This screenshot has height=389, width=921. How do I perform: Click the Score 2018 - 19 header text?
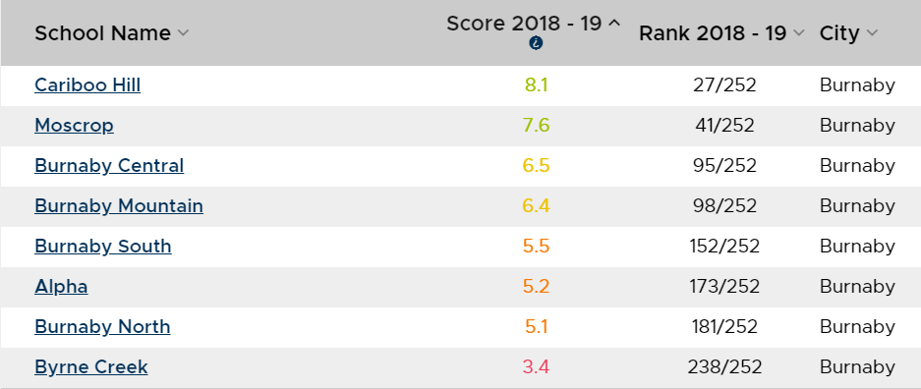point(524,24)
